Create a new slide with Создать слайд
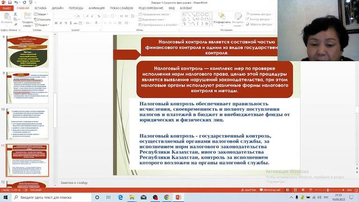Screen dimensions: 359x202 (27, 20)
